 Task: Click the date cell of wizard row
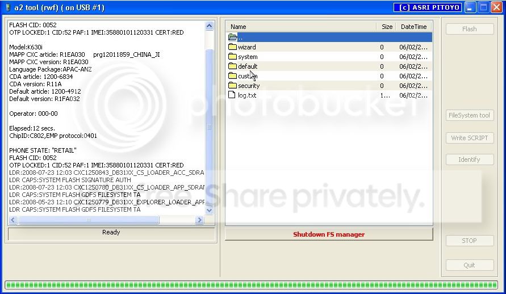(413, 47)
